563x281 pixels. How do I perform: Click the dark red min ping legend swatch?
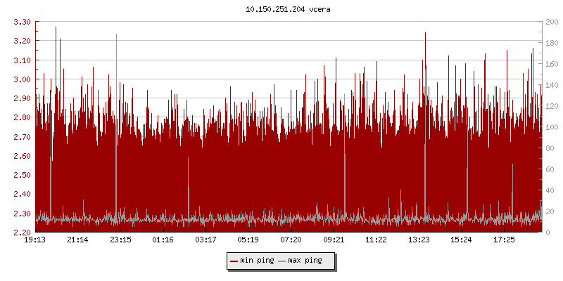click(234, 261)
